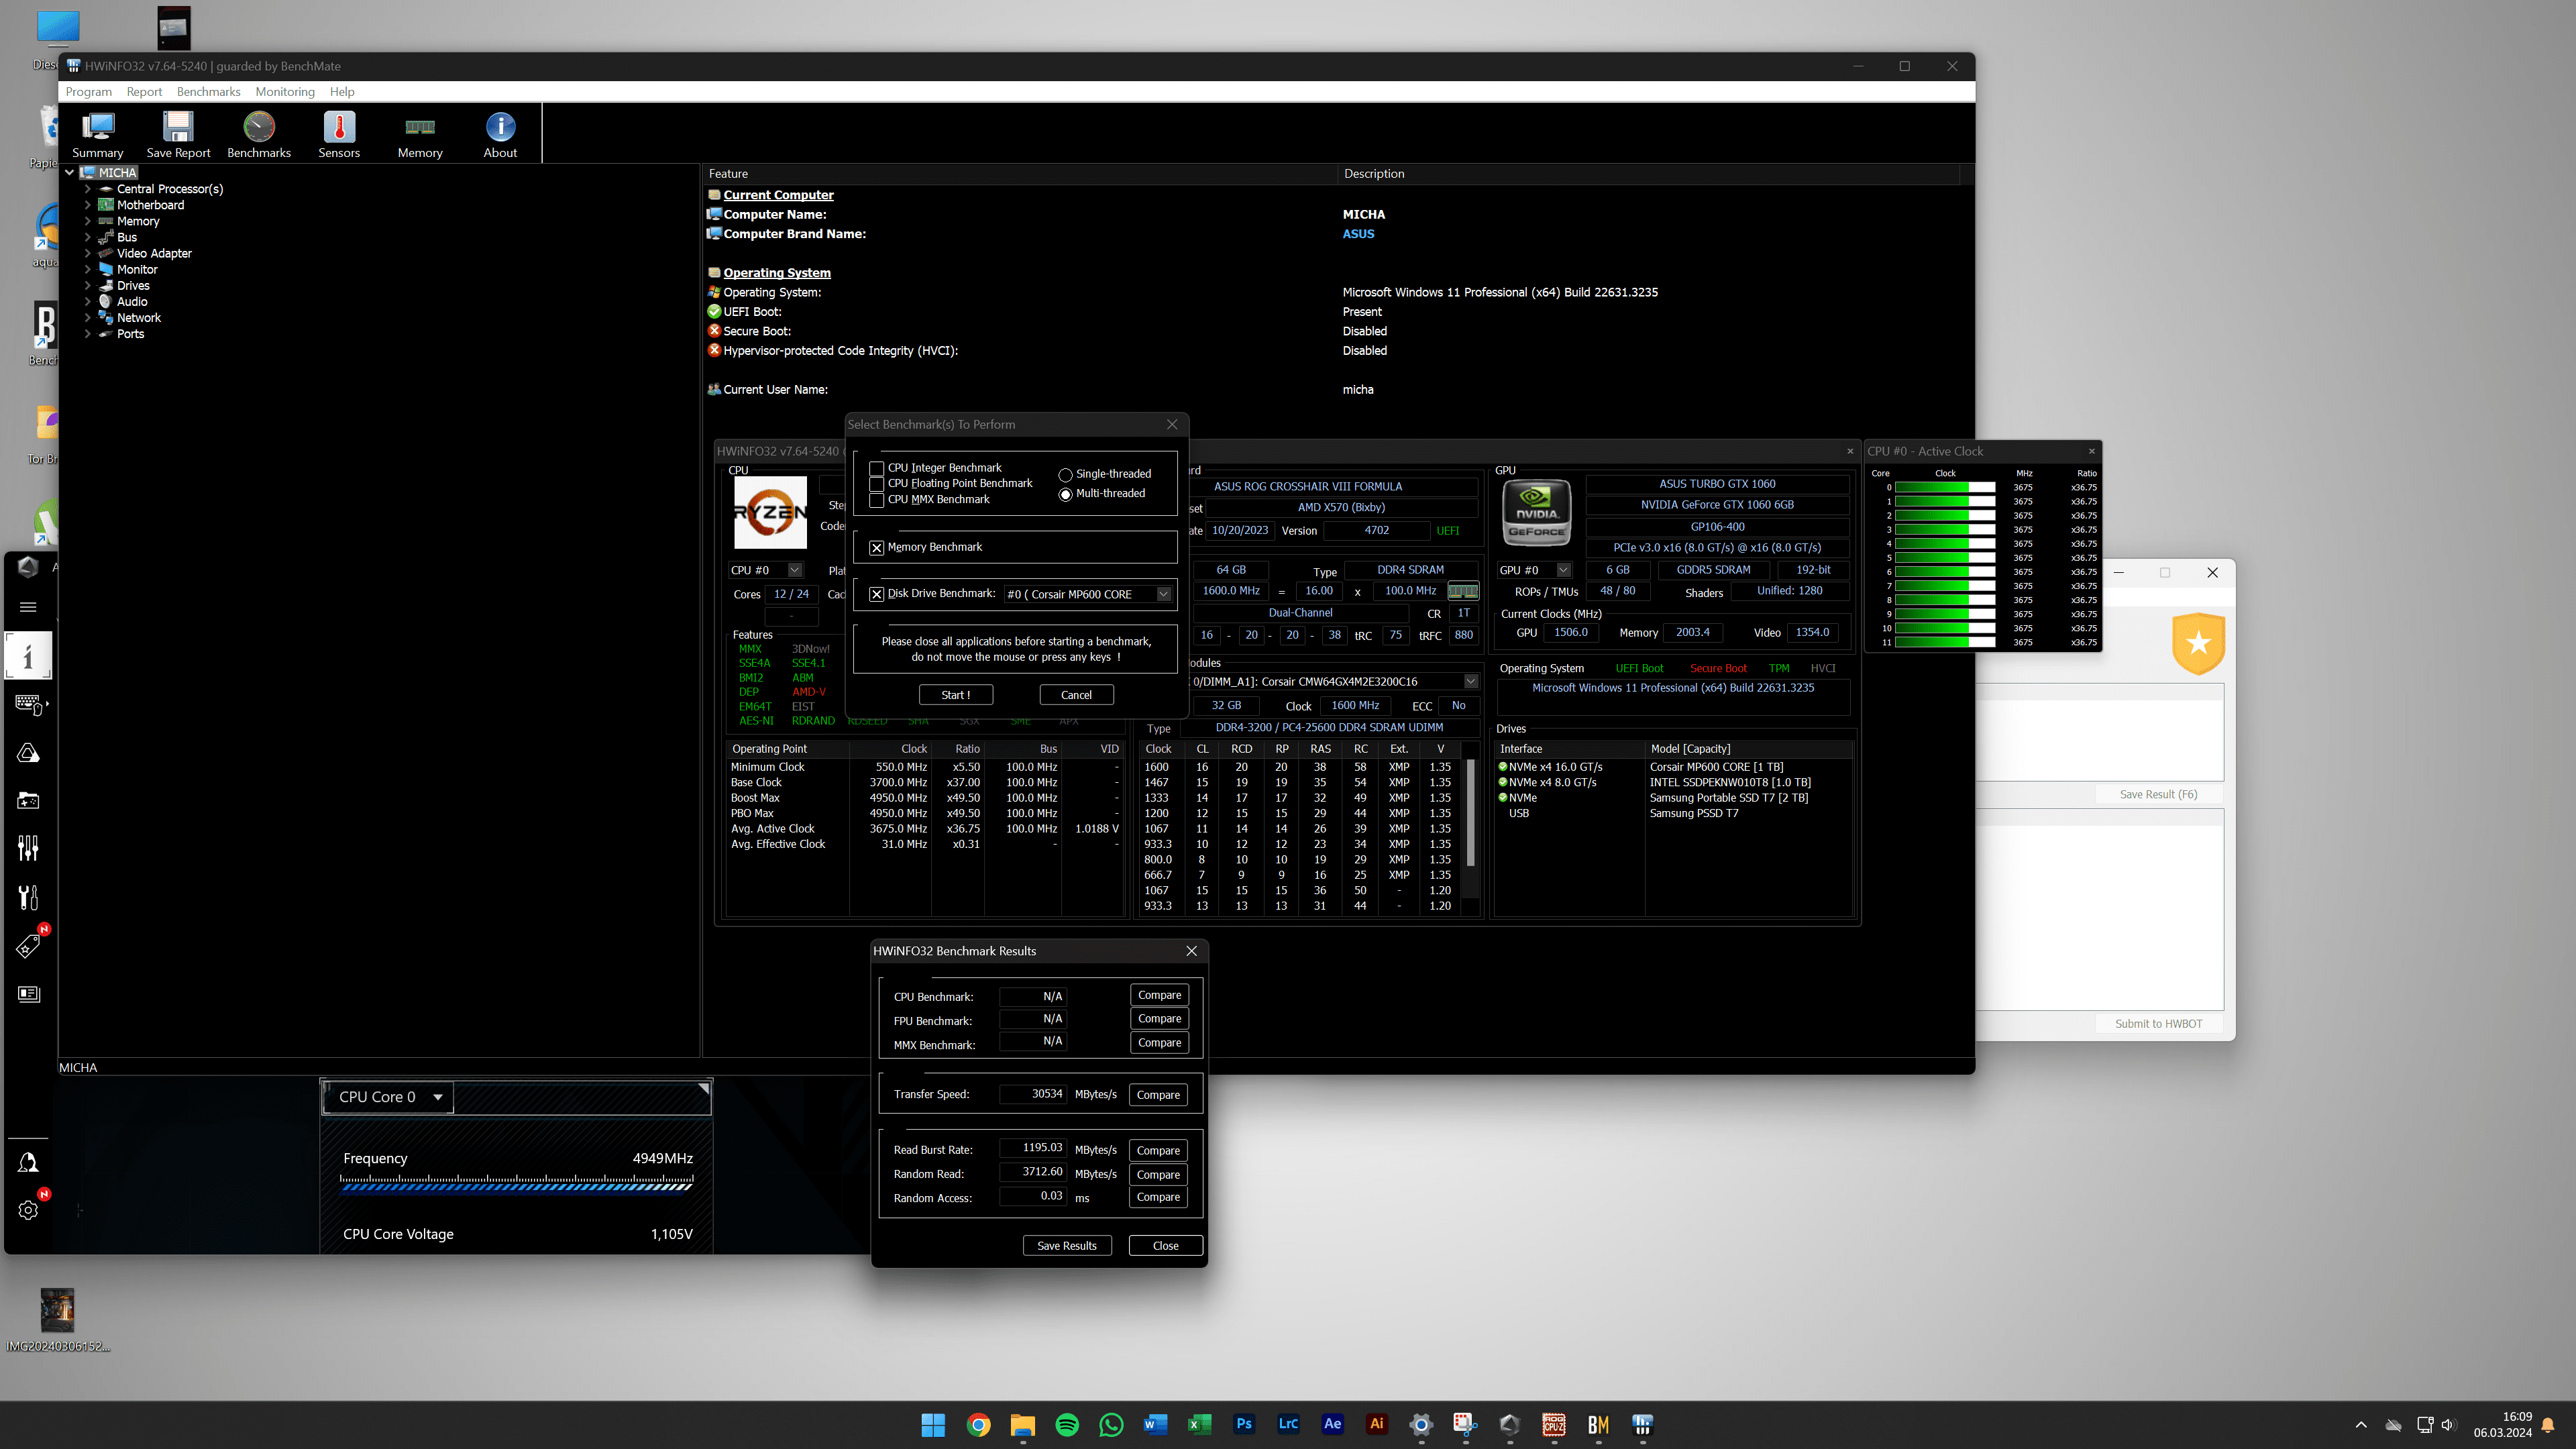
Task: Click Cancel in the Select Benchmark dialog
Action: (x=1076, y=695)
